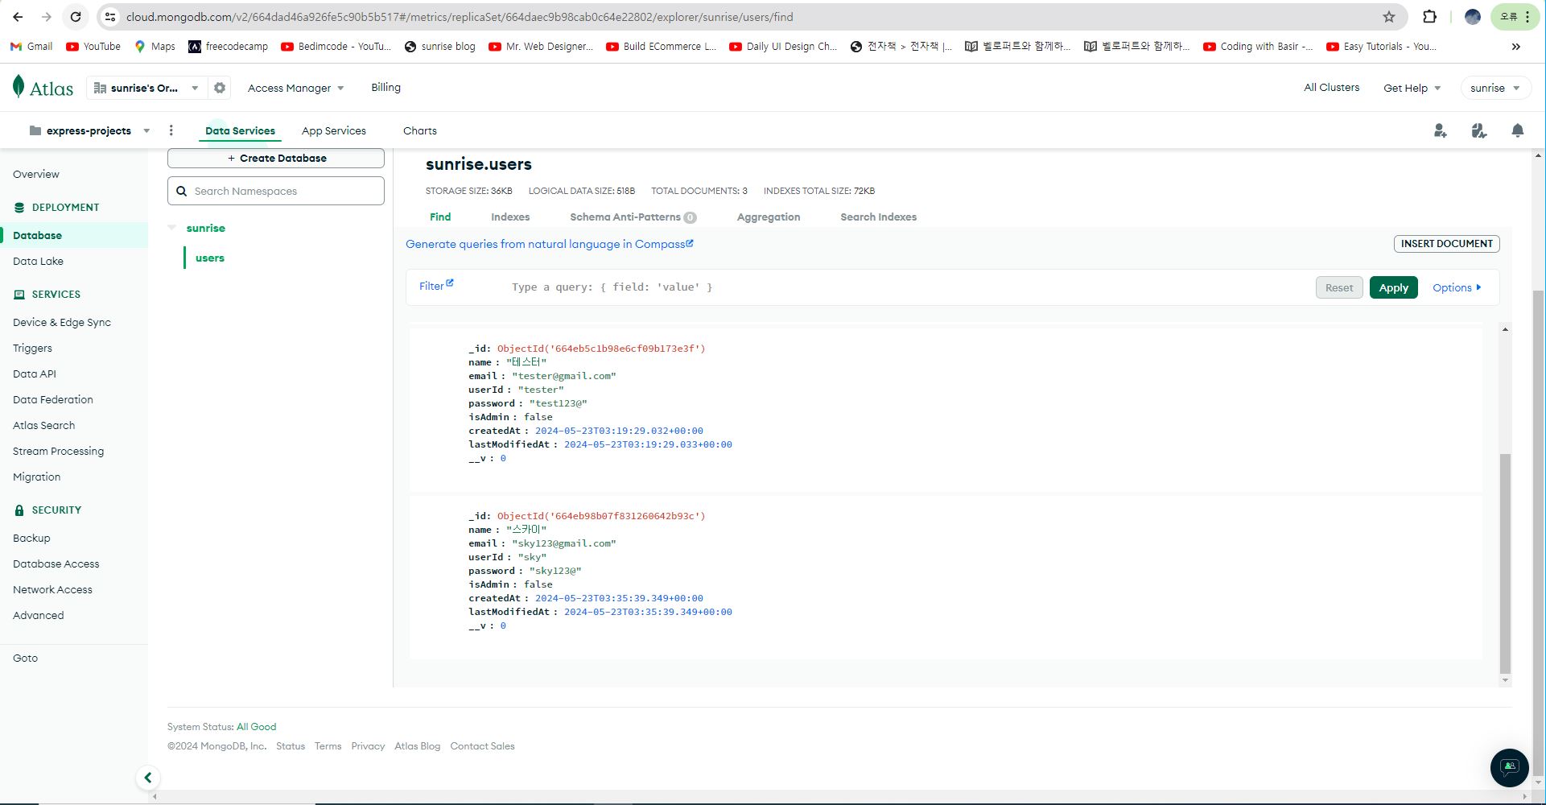Click the Compass external link icon
The width and height of the screenshot is (1546, 805).
[690, 243]
